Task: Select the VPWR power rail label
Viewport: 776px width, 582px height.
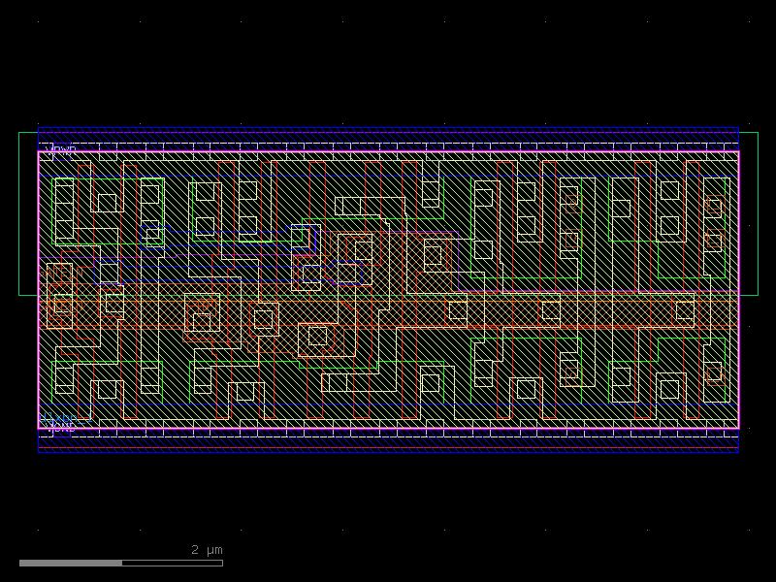Action: 61,147
